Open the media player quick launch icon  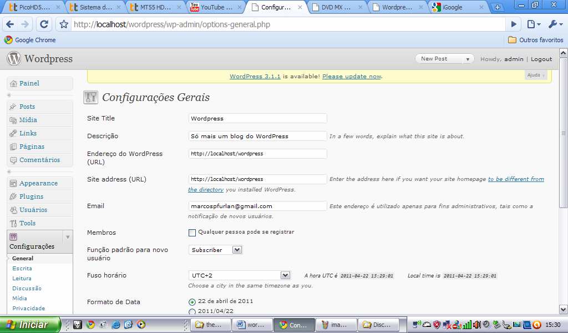tap(141, 324)
